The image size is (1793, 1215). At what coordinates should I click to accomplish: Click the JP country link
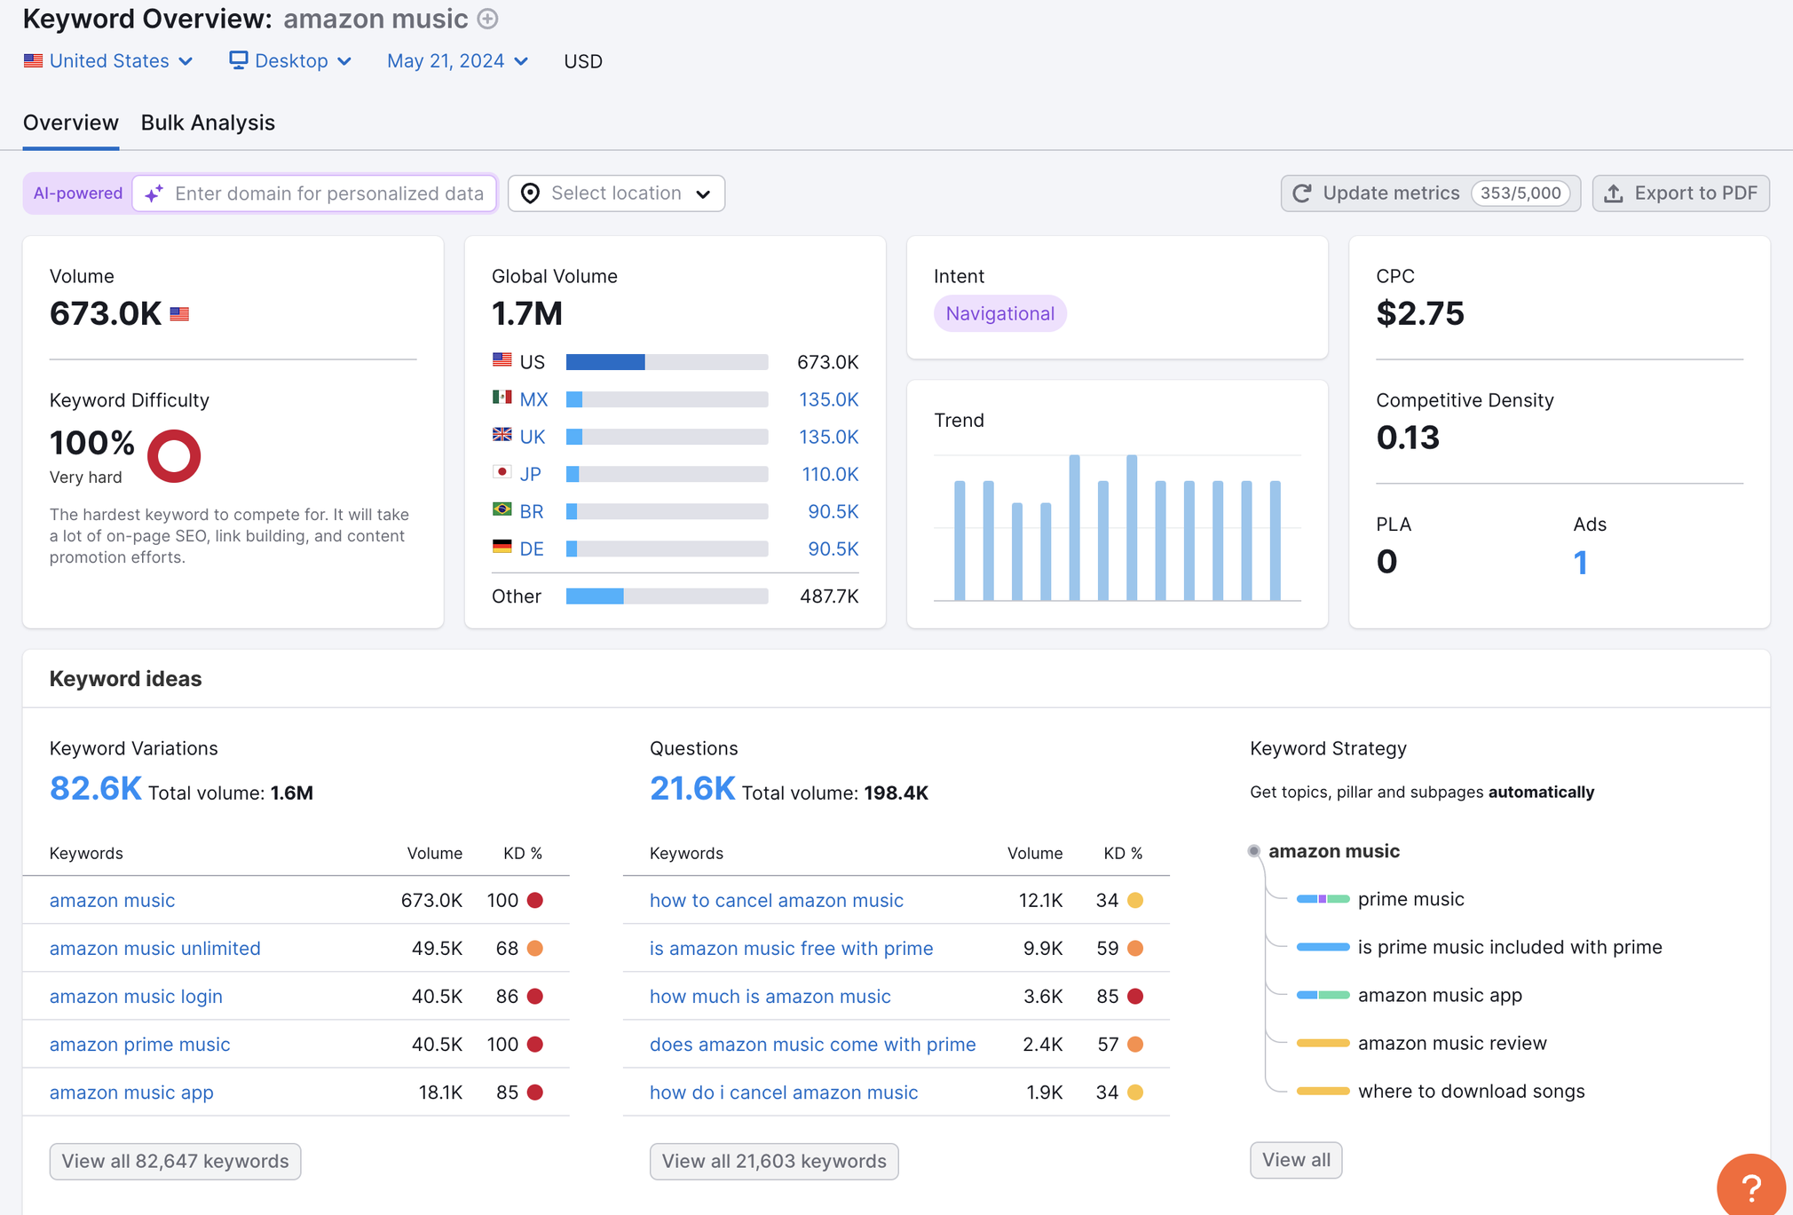[x=531, y=474]
